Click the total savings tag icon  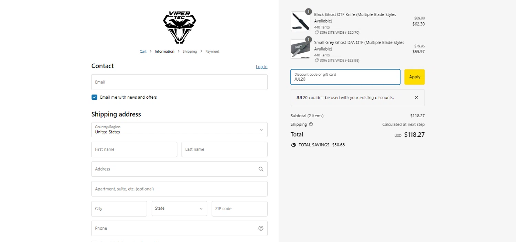(x=293, y=145)
